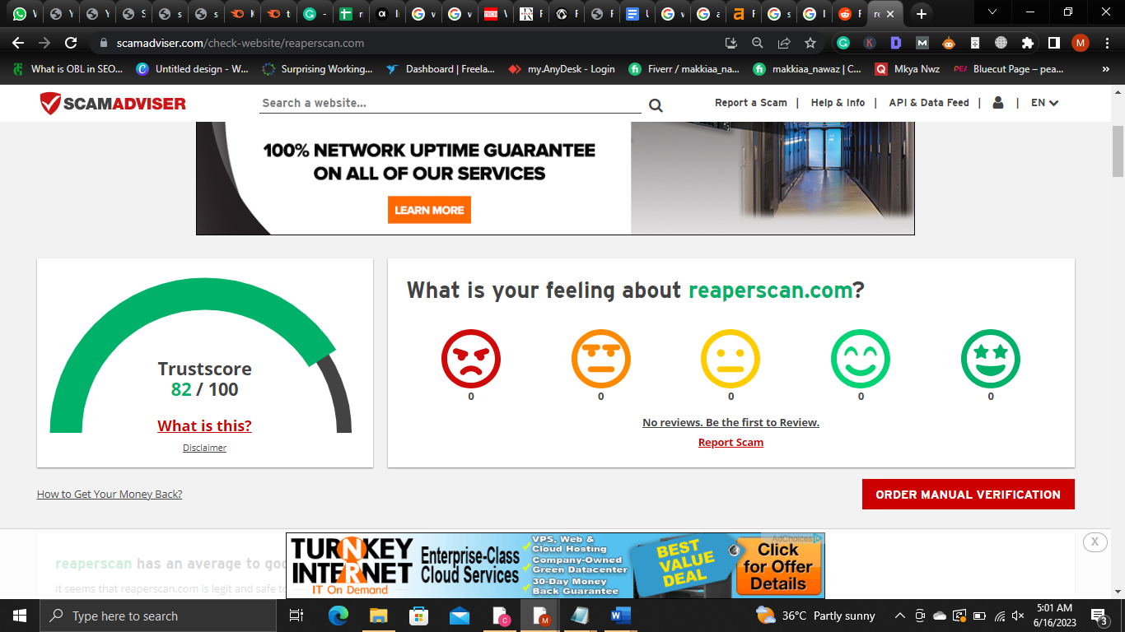Open the 'Dashboard | Freela...' bookmark

pos(440,69)
